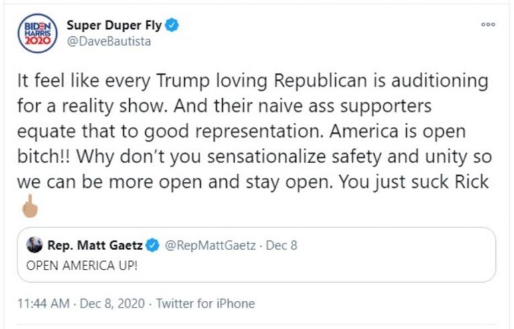
Task: Visit the @DaveBautista handle
Action: pyautogui.click(x=108, y=41)
